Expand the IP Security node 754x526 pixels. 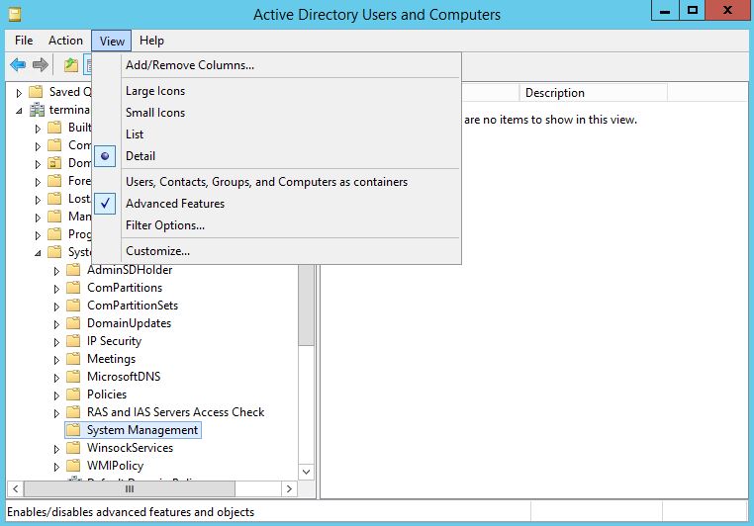click(x=56, y=342)
